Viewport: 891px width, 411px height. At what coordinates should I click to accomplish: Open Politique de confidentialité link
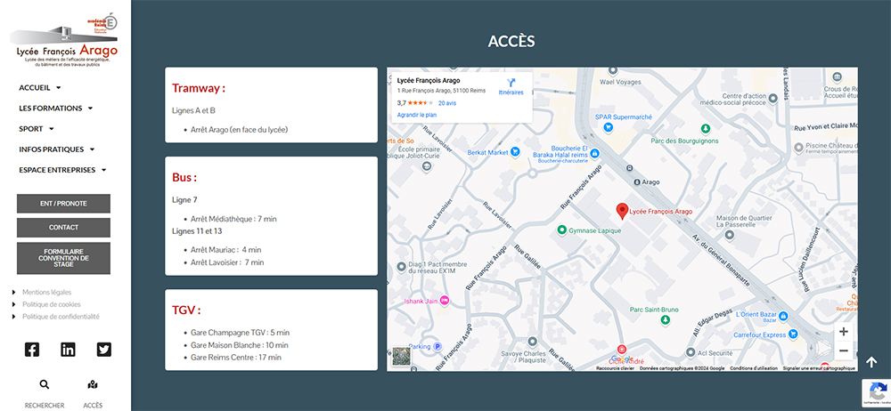pos(61,317)
